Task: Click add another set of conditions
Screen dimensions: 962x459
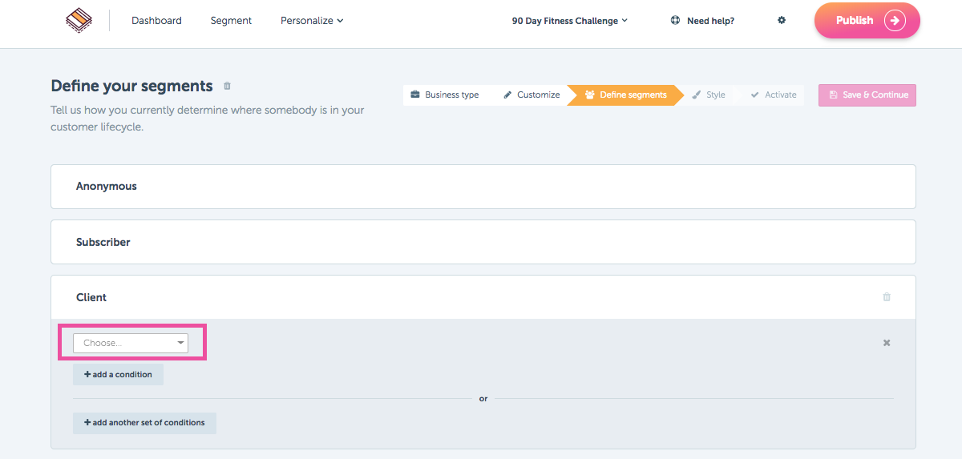Action: click(144, 423)
